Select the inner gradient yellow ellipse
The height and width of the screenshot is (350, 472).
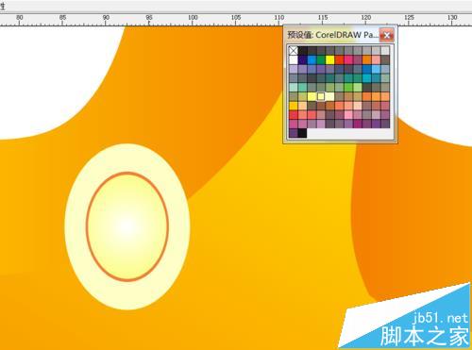coord(127,226)
